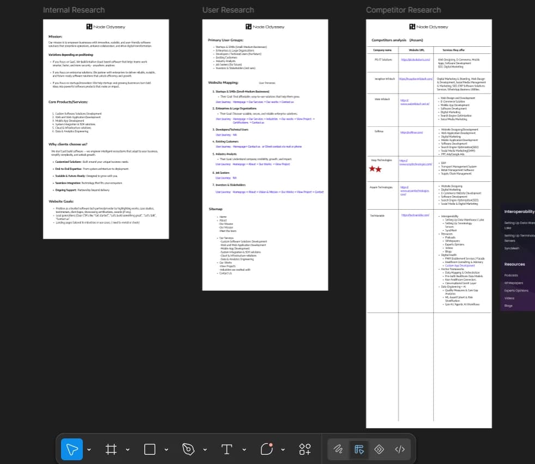
Task: Open Comment tool options dropdown
Action: (283, 450)
